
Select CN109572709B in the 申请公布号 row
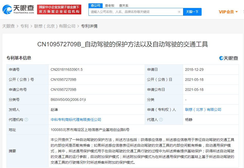click(x=64, y=90)
